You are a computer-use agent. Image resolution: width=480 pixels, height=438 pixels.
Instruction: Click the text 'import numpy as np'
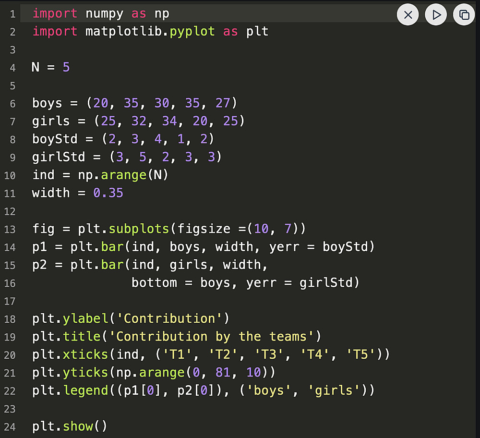click(x=101, y=14)
